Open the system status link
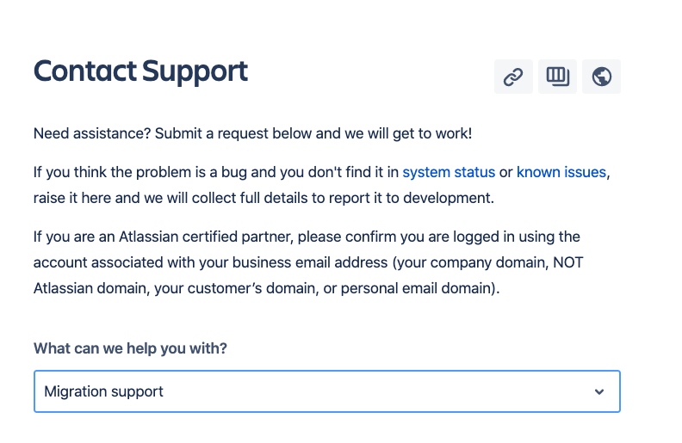This screenshot has width=682, height=443. coord(449,172)
